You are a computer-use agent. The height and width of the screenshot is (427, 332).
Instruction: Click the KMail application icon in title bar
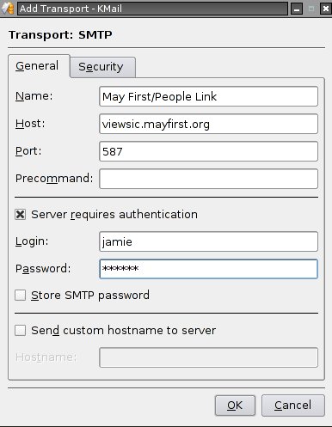point(8,9)
